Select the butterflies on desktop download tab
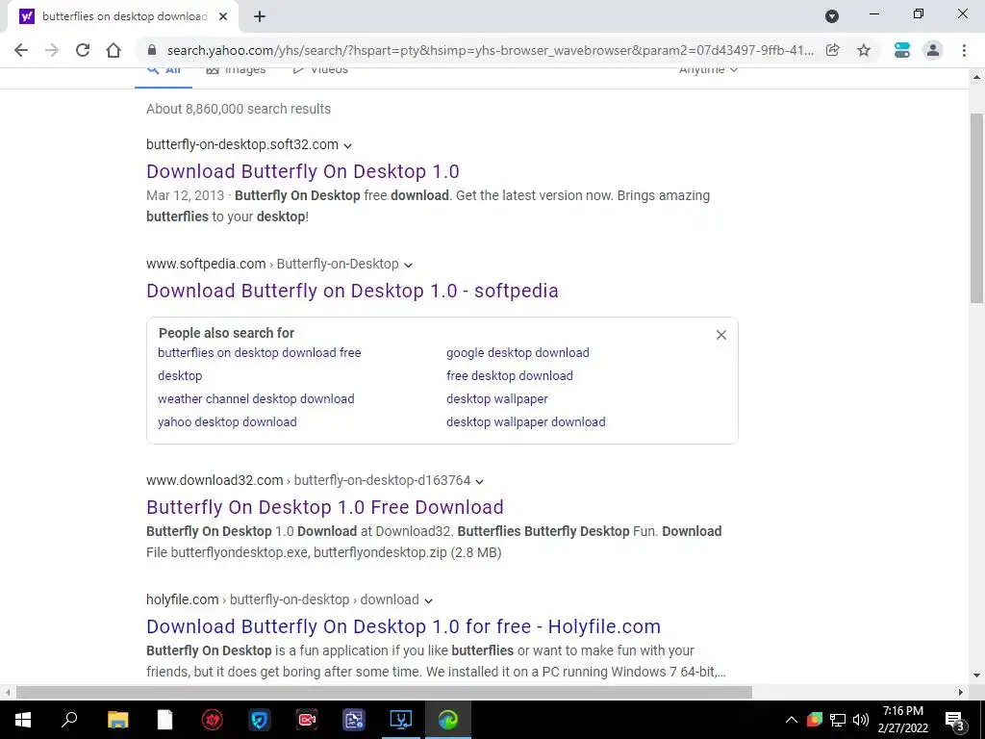The height and width of the screenshot is (739, 985). [x=119, y=17]
